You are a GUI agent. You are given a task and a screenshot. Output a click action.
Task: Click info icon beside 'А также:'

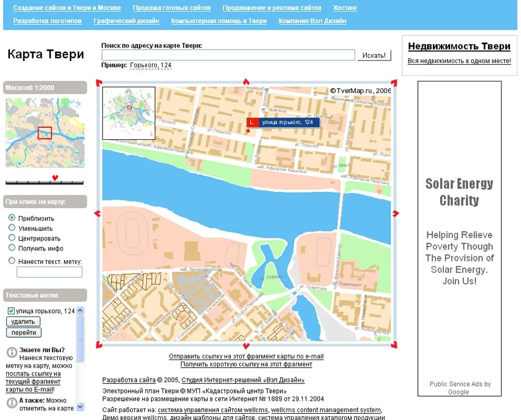click(11, 403)
